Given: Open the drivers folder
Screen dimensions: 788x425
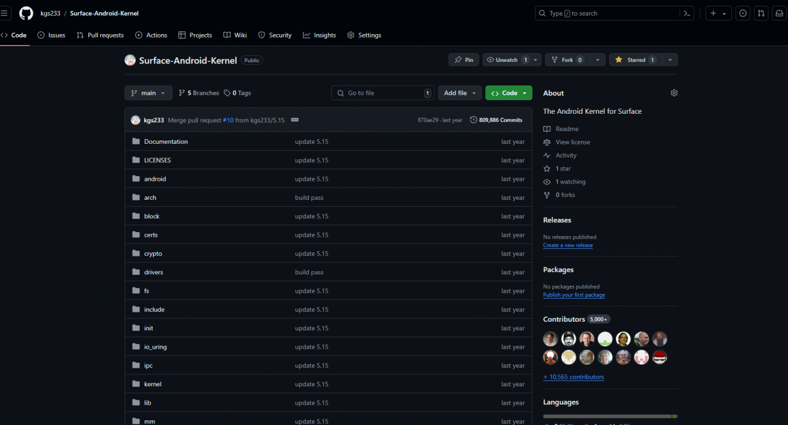Looking at the screenshot, I should pos(153,272).
